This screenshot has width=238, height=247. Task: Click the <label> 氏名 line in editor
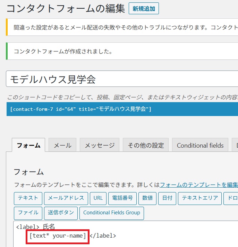35,227
